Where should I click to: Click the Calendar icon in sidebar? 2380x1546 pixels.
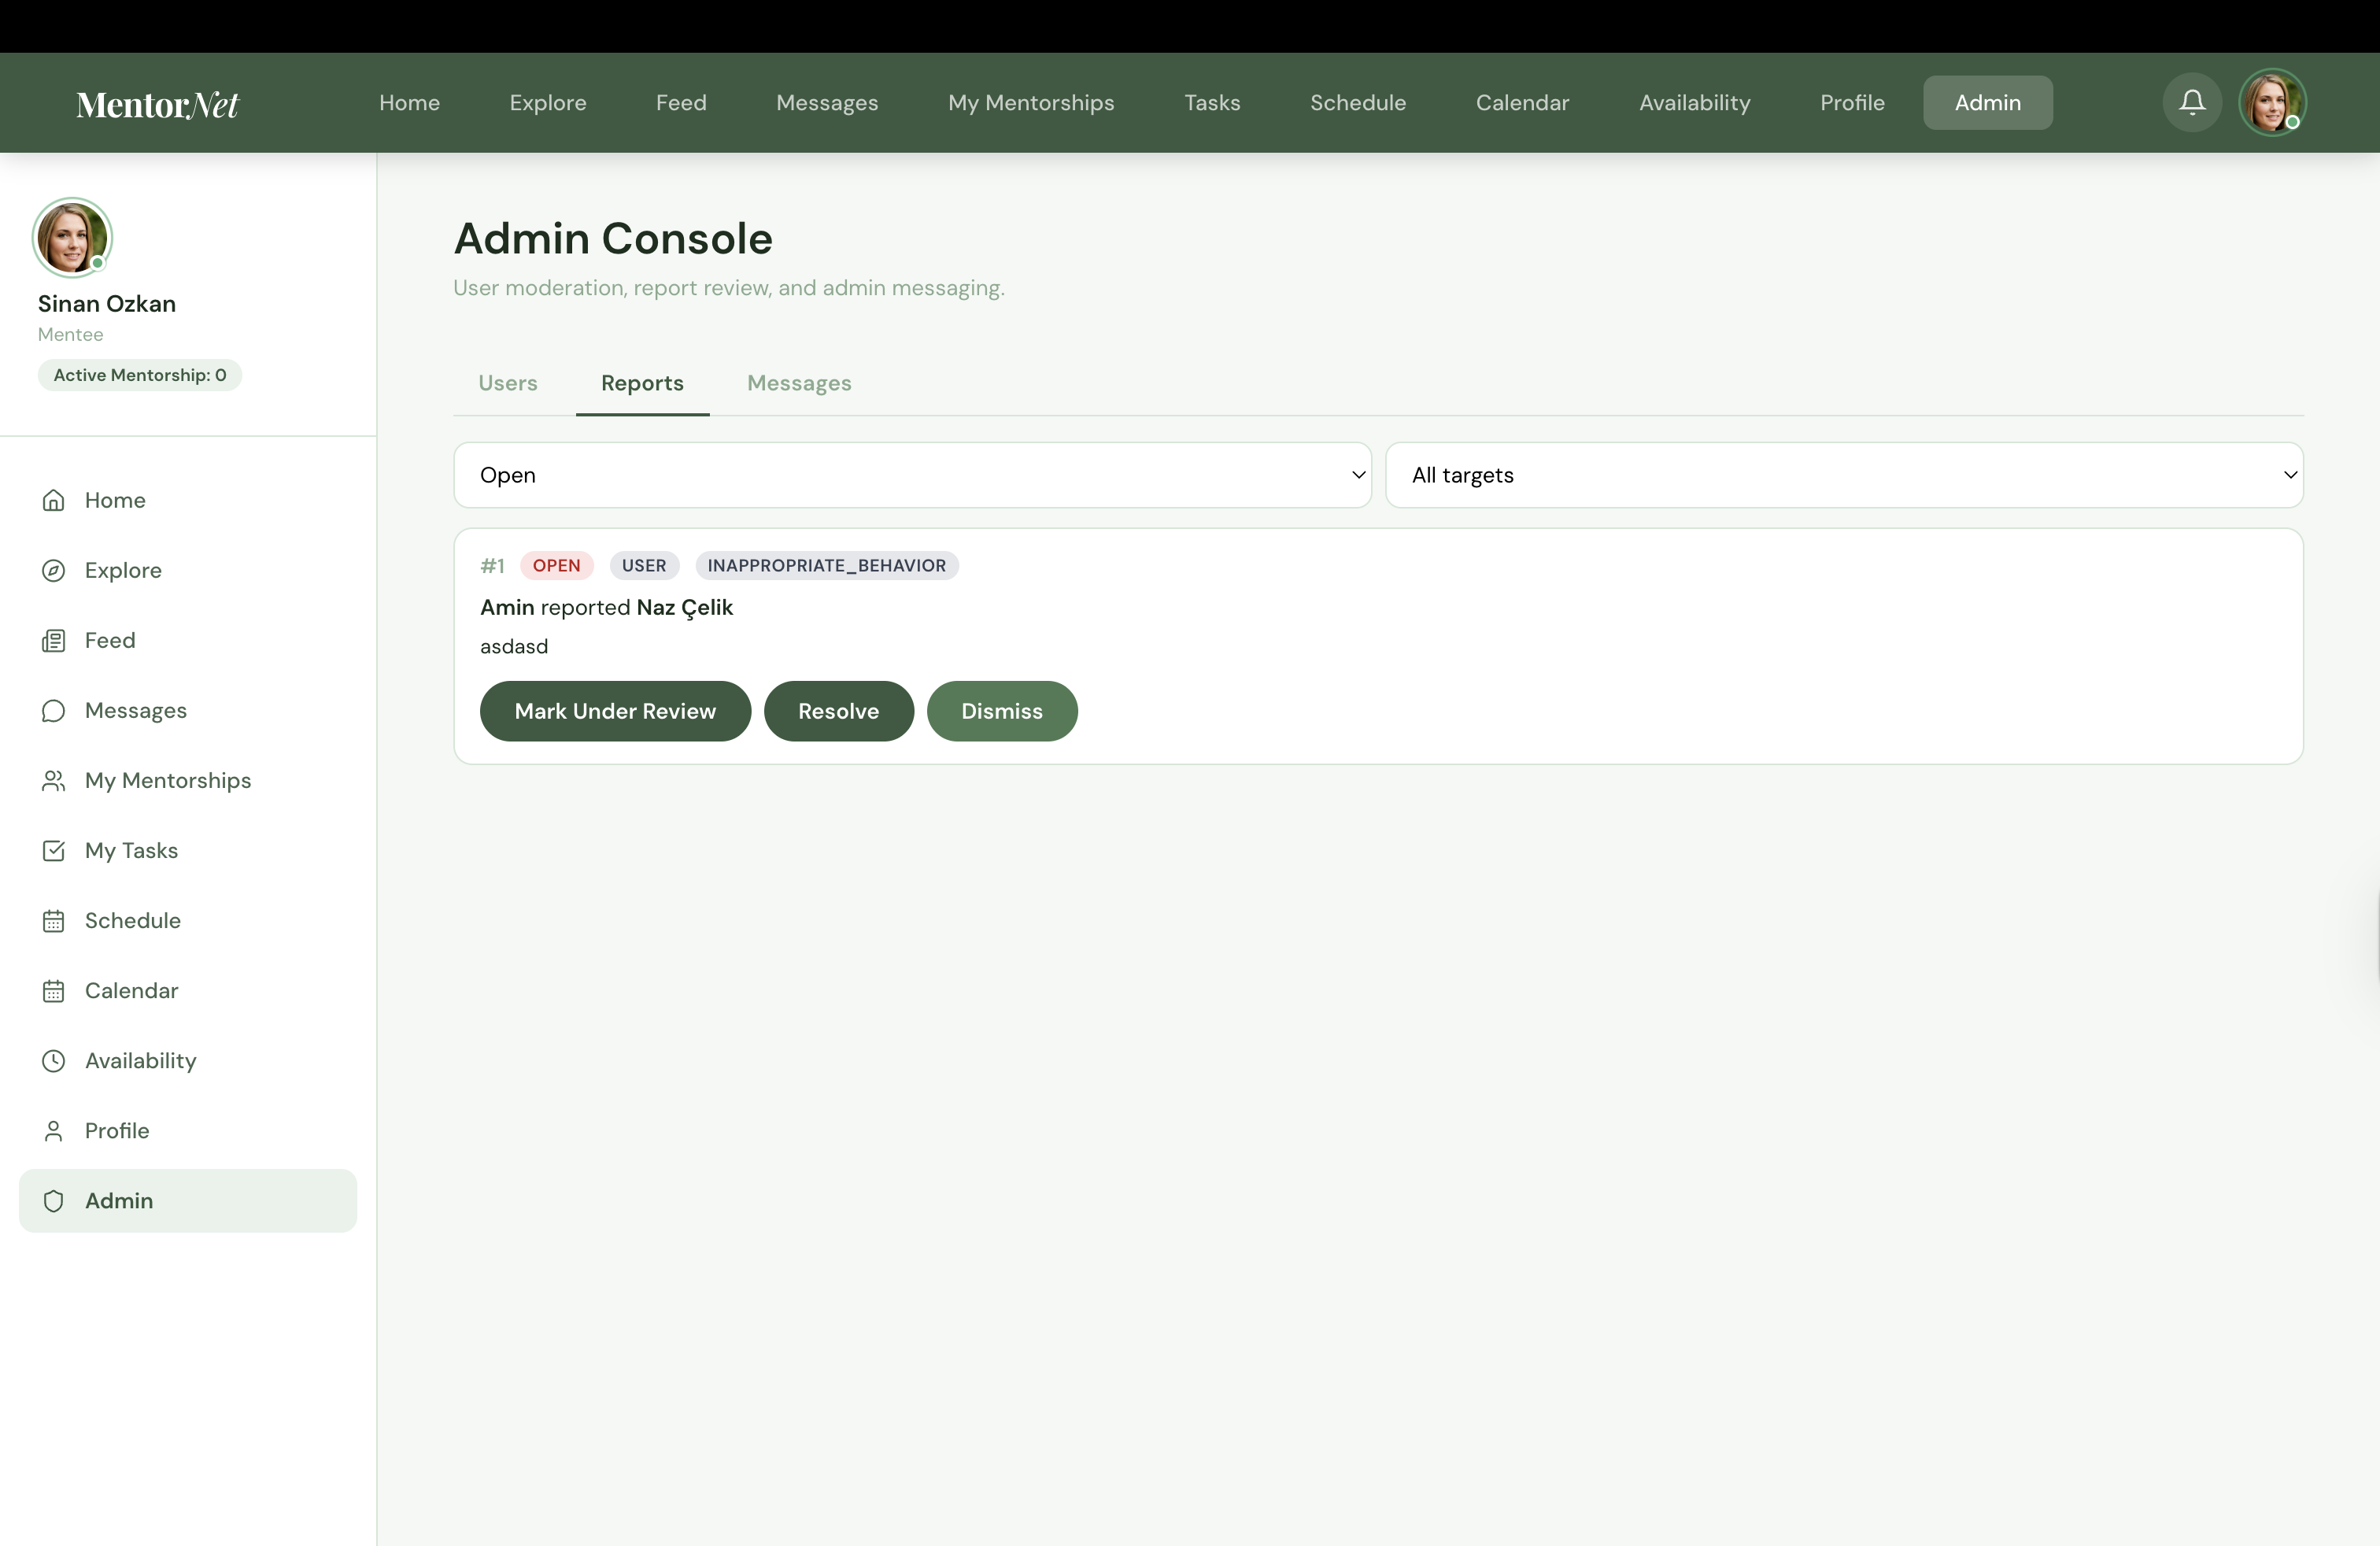coord(53,990)
